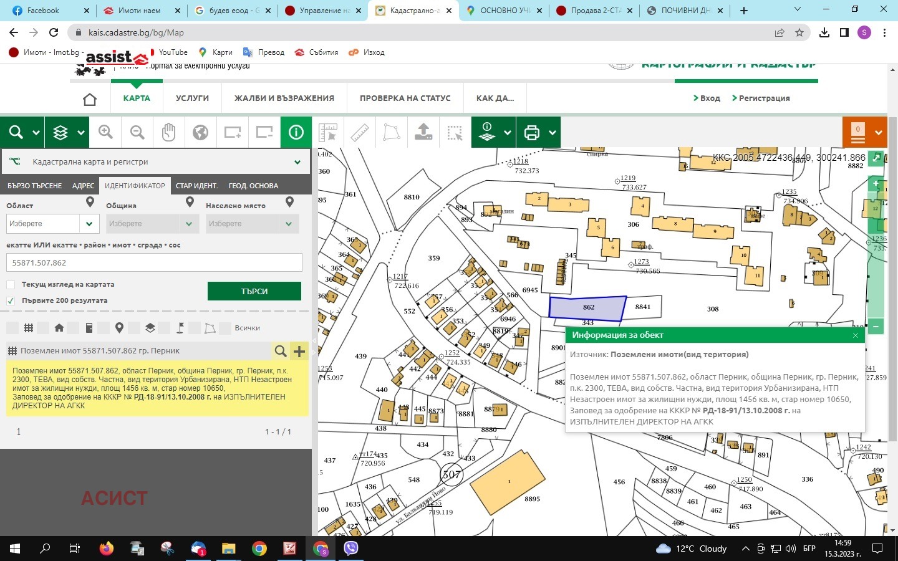
Task: Expand 'Кадастрална карта и регистри' panel dropdown
Action: point(297,162)
